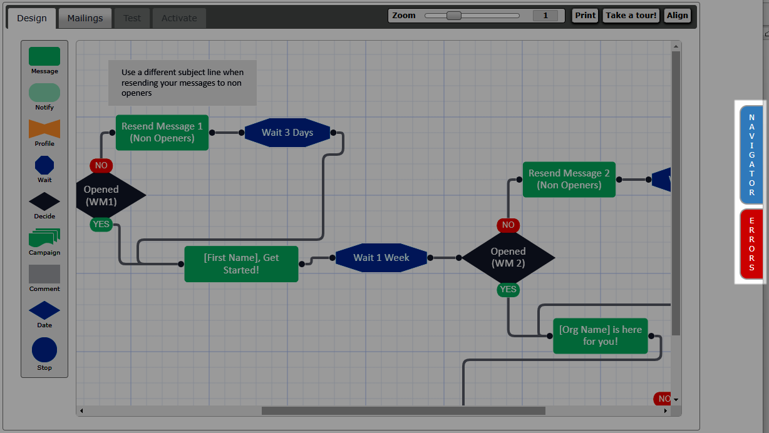
Task: Select the Wait octagon palette icon
Action: pyautogui.click(x=44, y=165)
